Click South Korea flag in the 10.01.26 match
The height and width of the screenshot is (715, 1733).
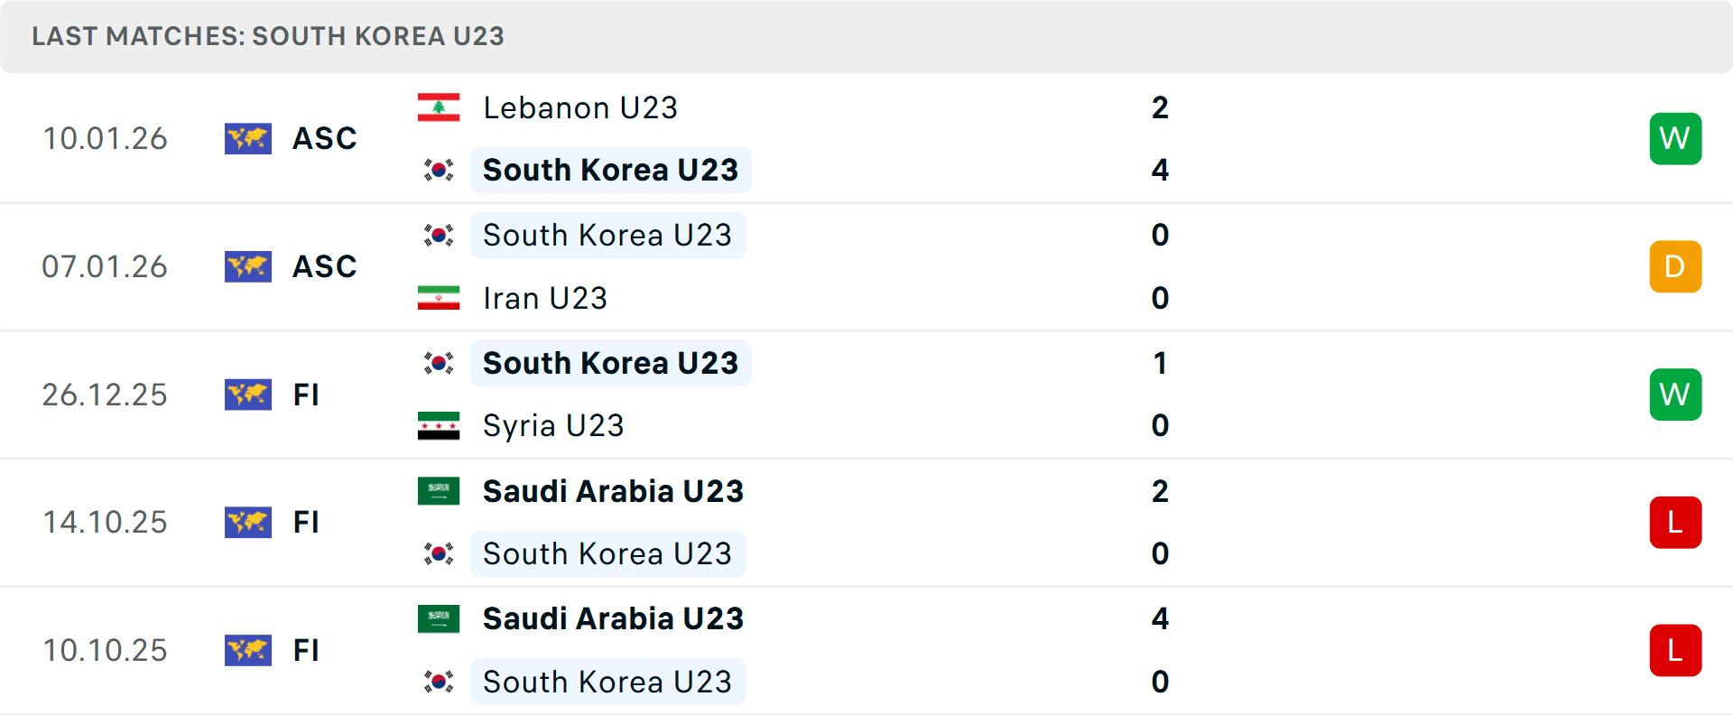439,170
